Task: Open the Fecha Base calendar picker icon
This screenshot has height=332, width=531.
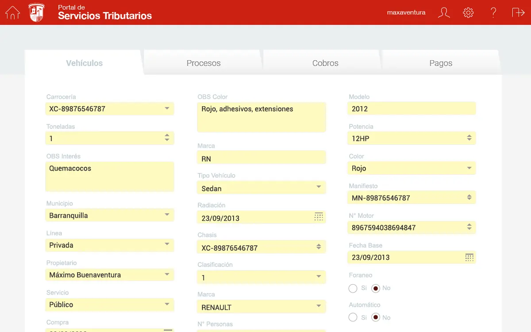Action: coord(469,257)
